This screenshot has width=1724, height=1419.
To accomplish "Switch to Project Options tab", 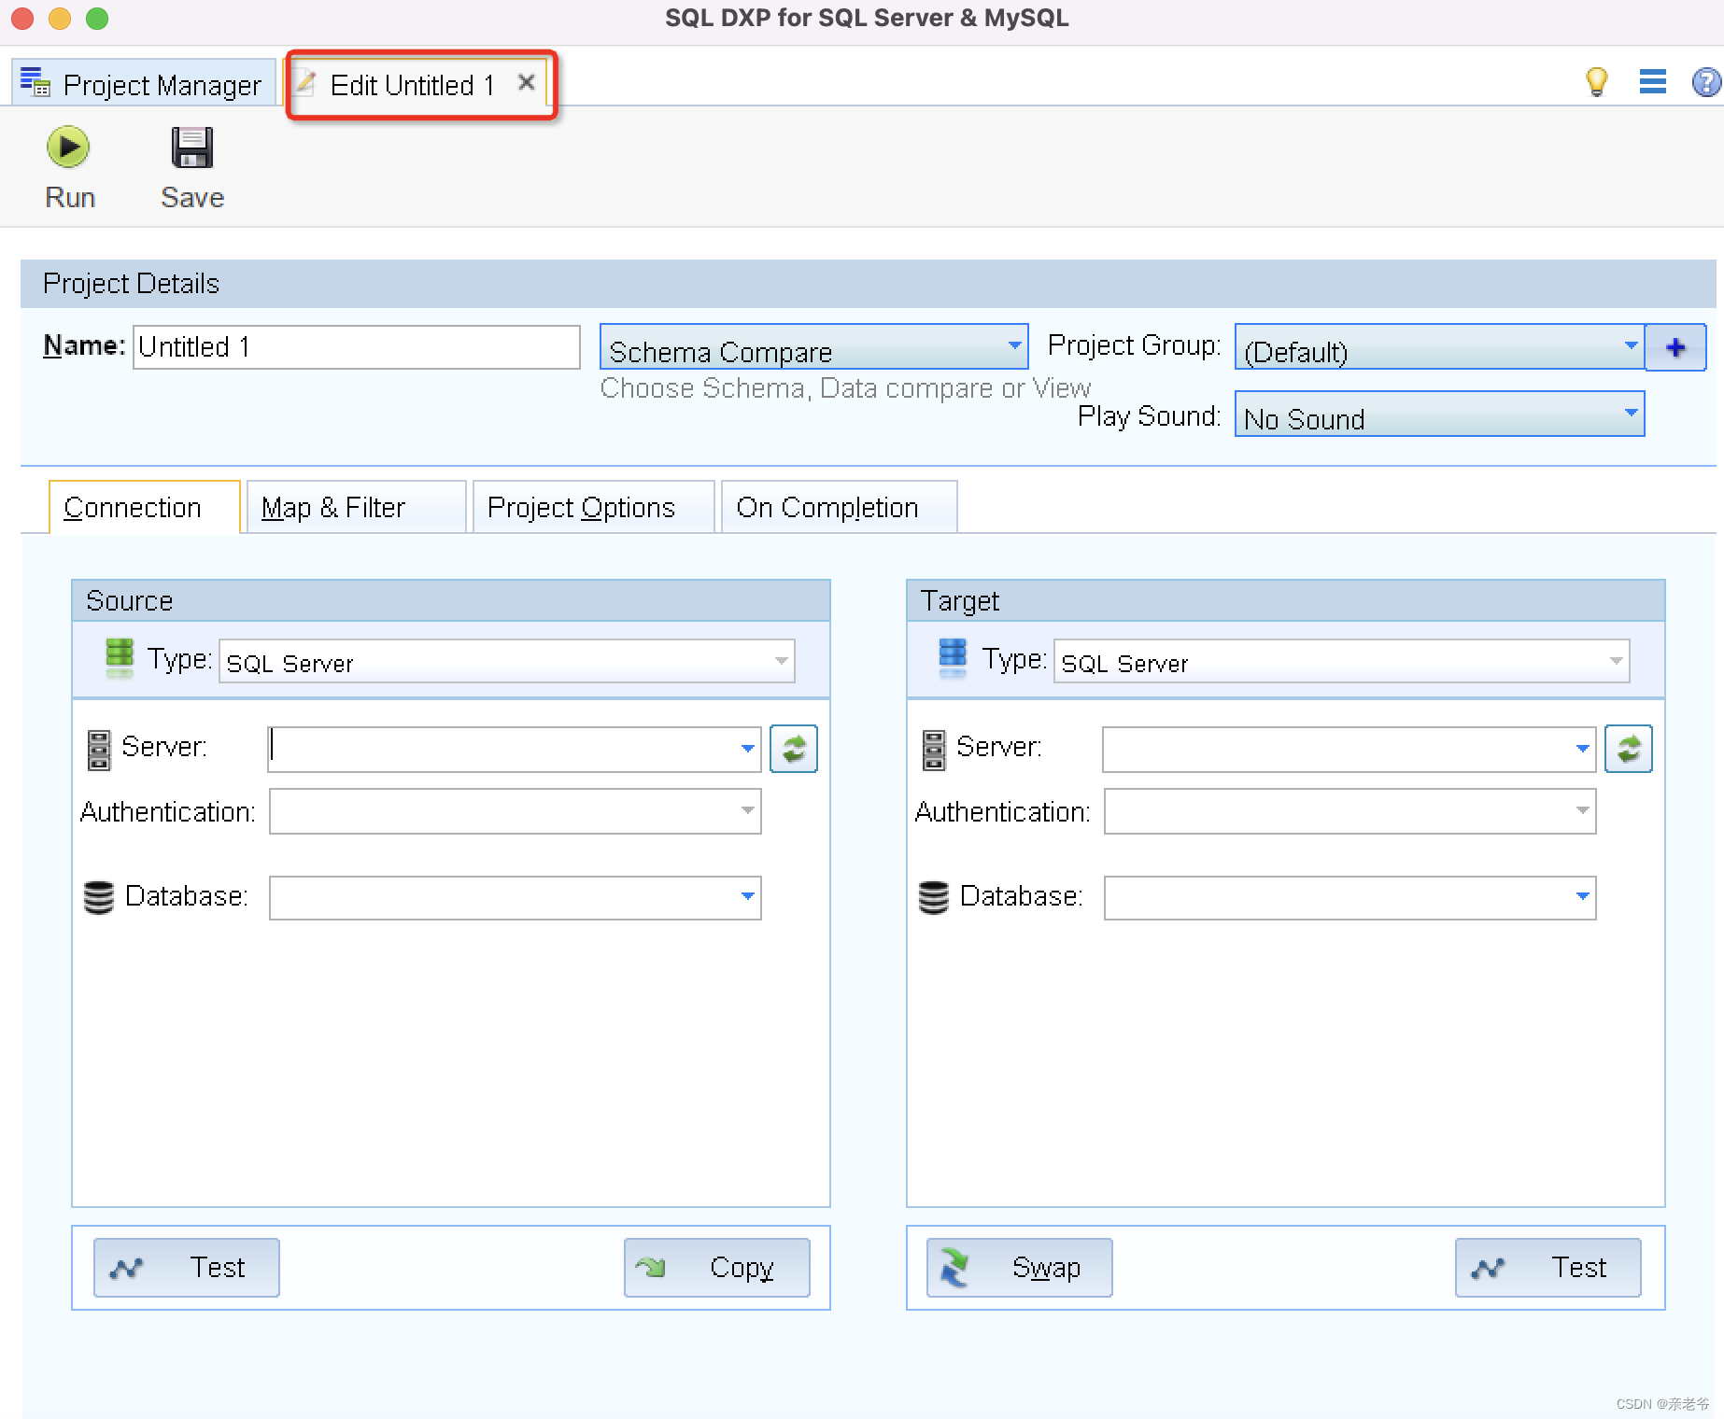I will click(x=593, y=507).
